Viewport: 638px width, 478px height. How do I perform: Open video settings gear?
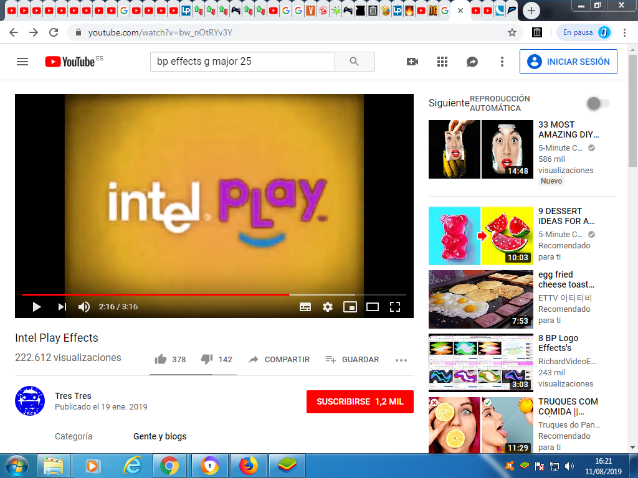click(328, 306)
